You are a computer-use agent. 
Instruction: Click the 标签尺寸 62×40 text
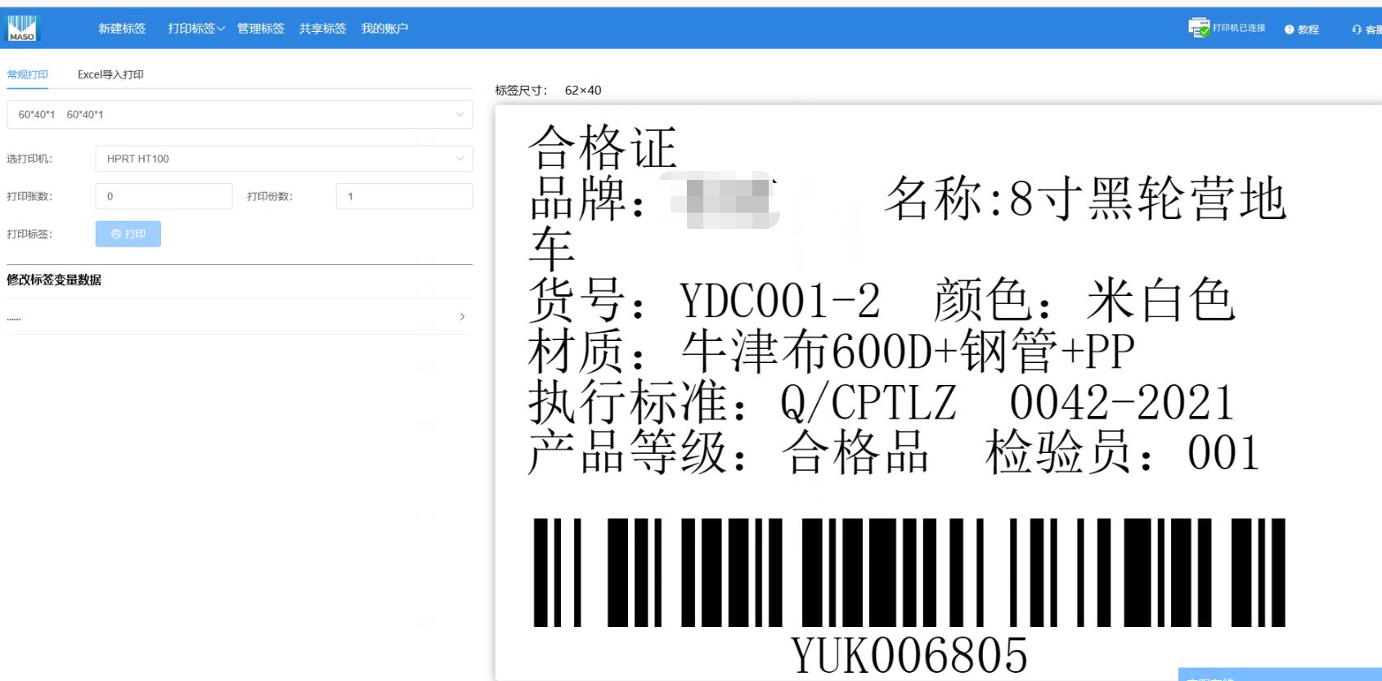pyautogui.click(x=548, y=90)
